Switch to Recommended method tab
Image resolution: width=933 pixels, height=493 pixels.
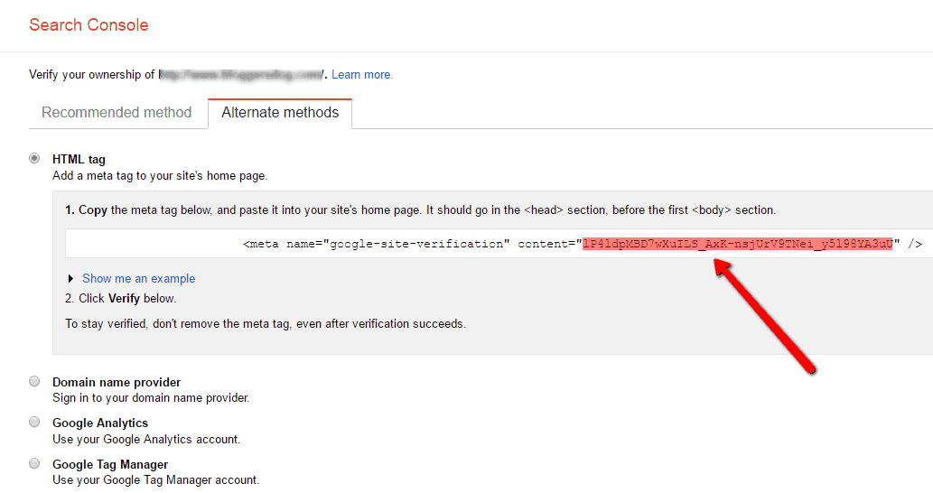117,112
